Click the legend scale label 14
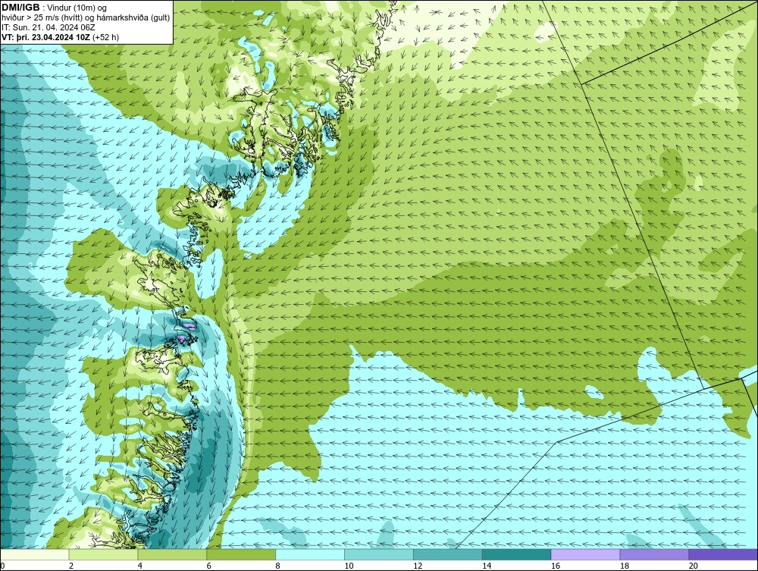 click(486, 566)
